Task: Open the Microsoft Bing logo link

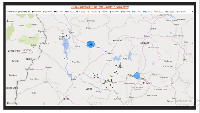Action: click(x=12, y=103)
